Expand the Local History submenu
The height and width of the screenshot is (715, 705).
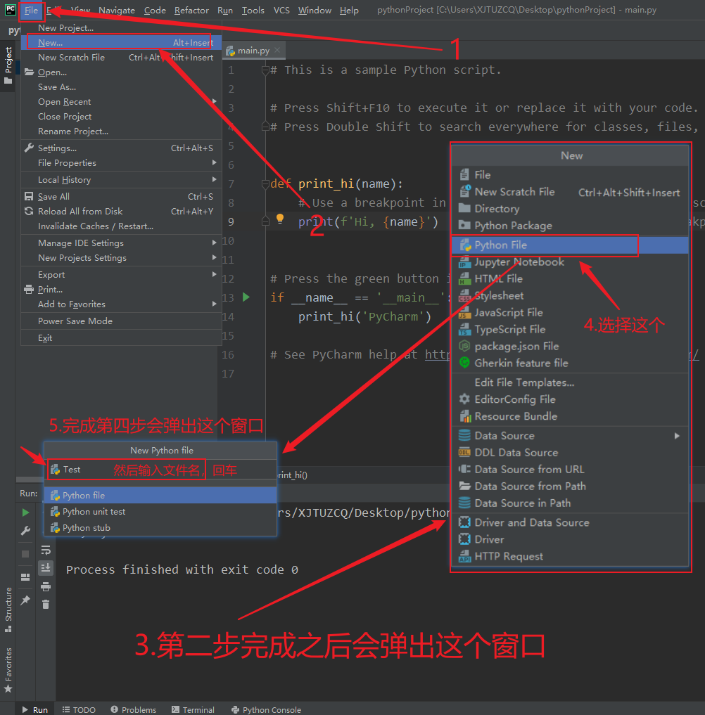122,180
